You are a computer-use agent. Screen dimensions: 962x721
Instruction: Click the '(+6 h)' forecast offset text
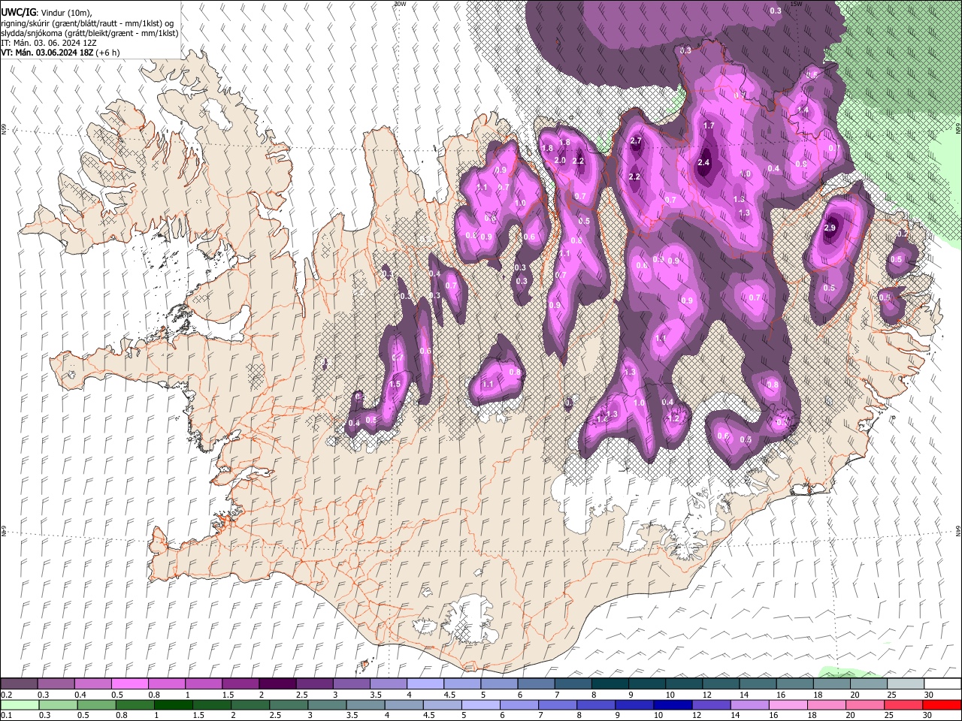click(x=108, y=53)
